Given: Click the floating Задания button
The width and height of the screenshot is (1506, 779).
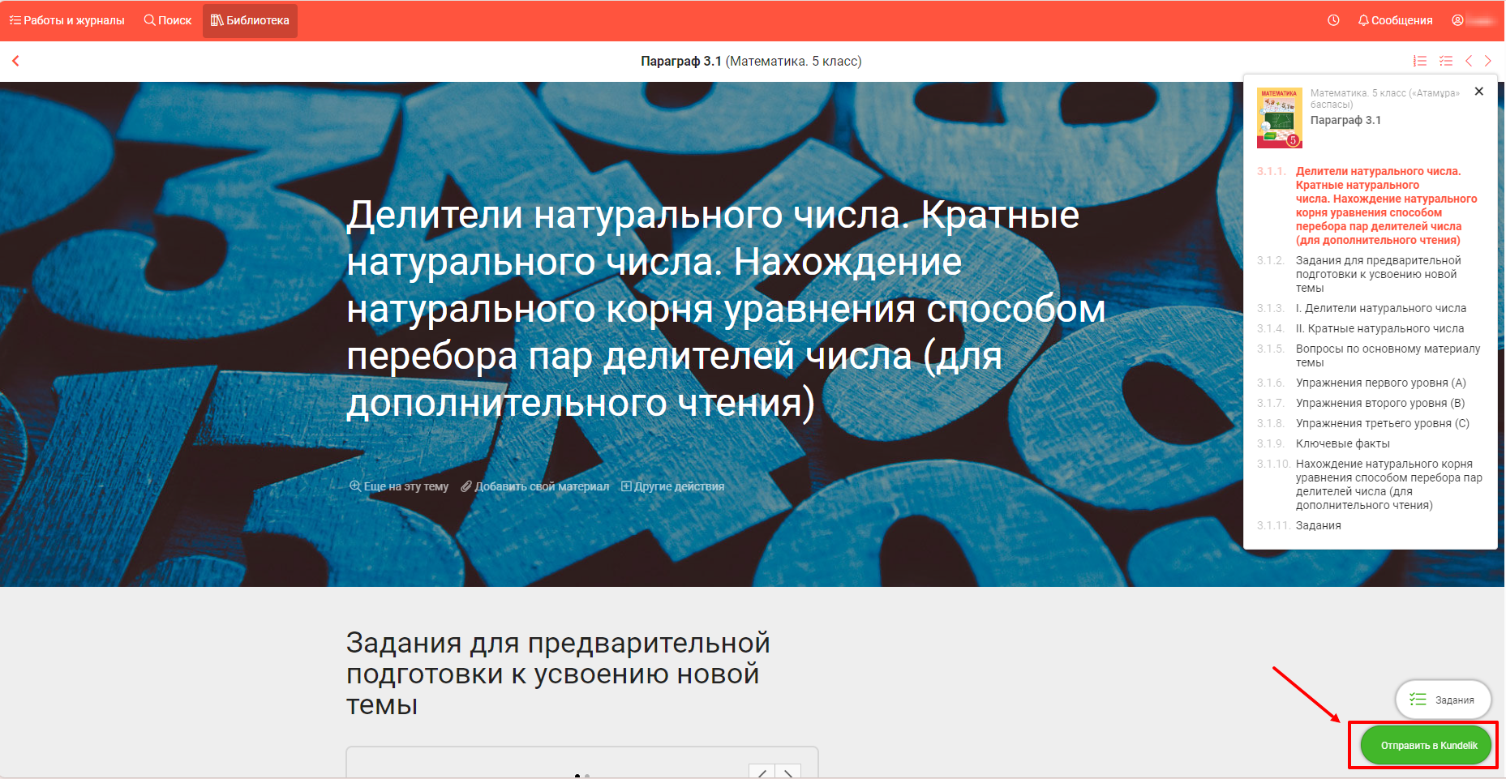Looking at the screenshot, I should click(1443, 700).
